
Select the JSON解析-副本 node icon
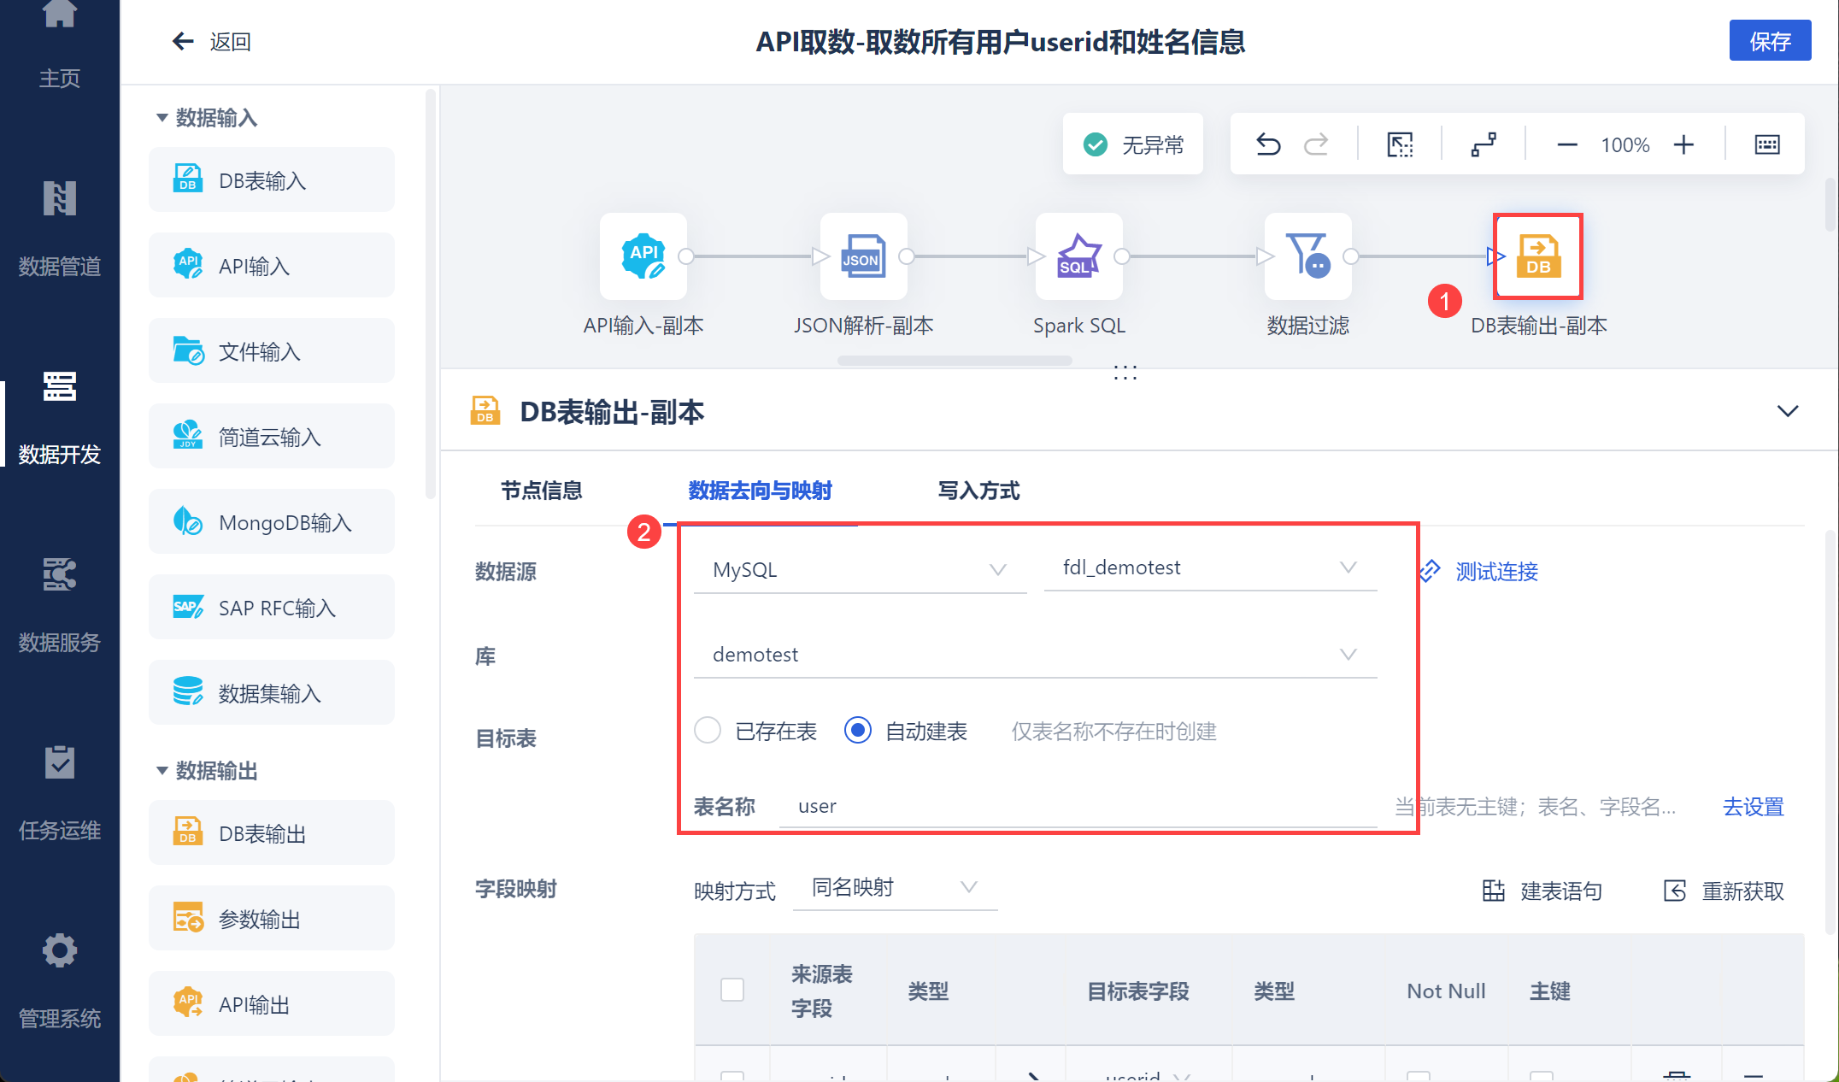(863, 256)
